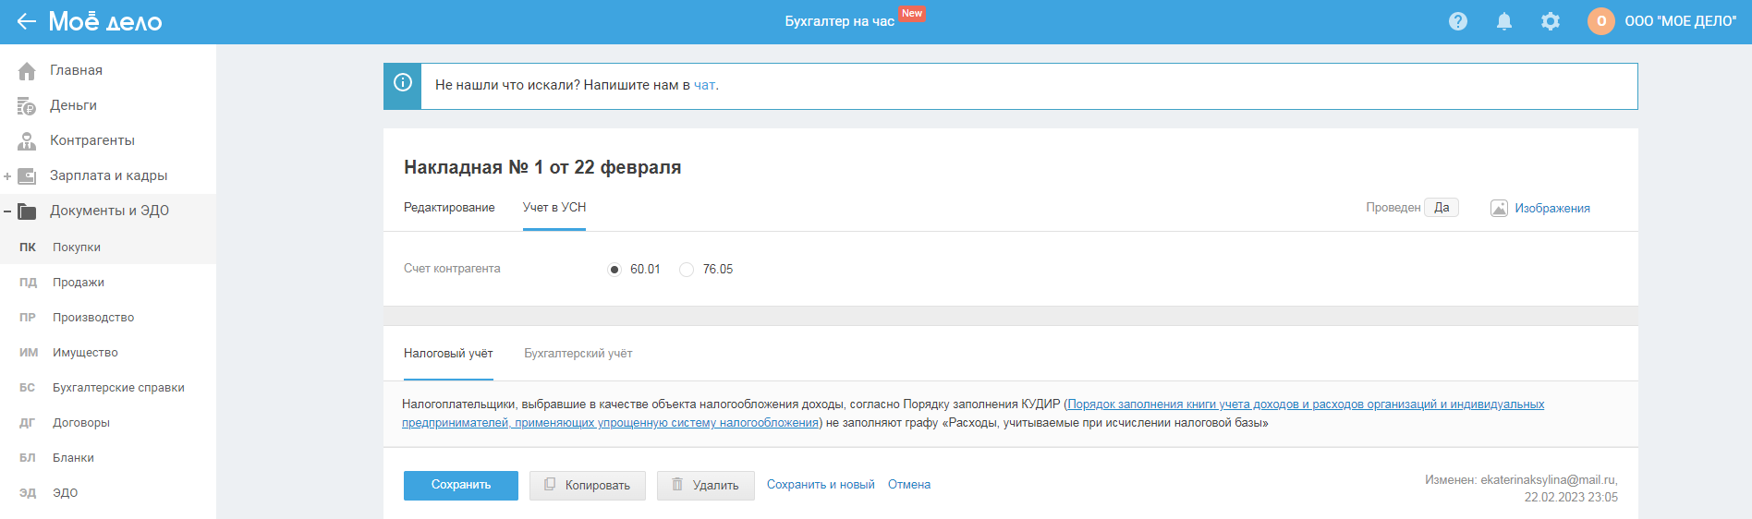1752x519 pixels.
Task: Open Изображения attachments link
Action: pos(1551,209)
